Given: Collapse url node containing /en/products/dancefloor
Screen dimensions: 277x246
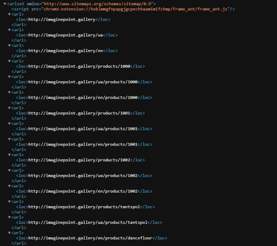Looking at the screenshot, I should pyautogui.click(x=10, y=233).
